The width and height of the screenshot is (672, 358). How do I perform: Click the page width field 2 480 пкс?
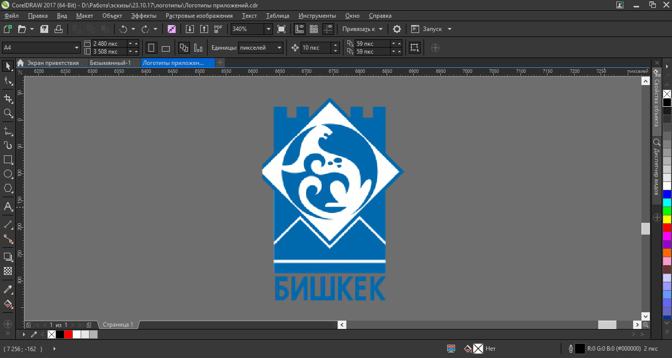point(109,44)
